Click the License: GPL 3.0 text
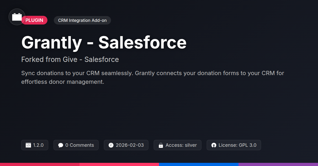Image resolution: width=318 pixels, height=166 pixels. 237,145
